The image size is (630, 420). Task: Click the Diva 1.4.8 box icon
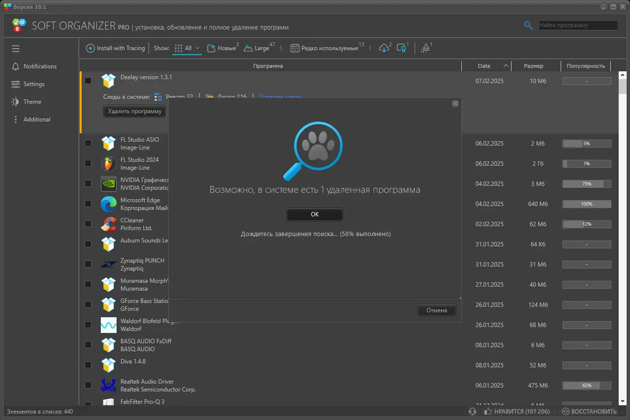tap(108, 365)
